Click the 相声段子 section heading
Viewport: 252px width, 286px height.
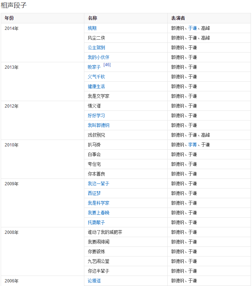pyautogui.click(x=14, y=5)
